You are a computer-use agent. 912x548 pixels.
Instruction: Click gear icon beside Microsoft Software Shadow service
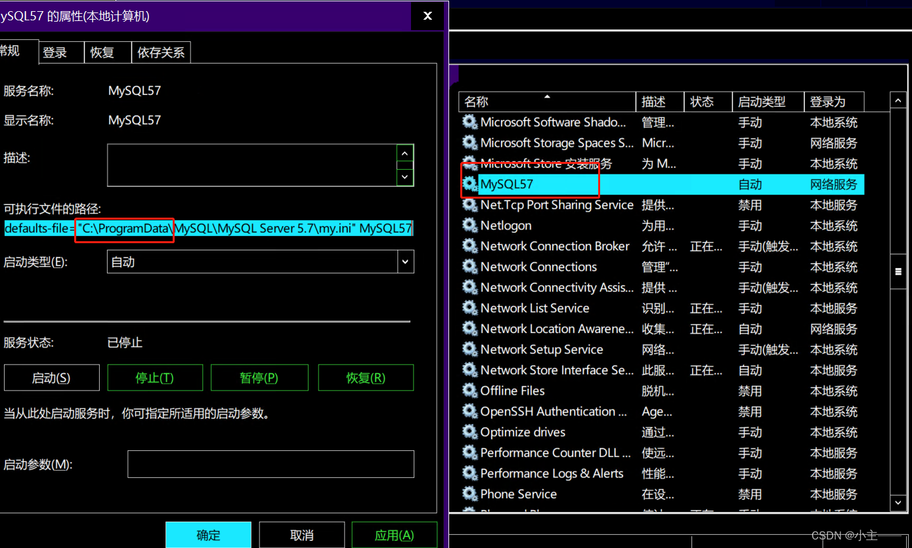tap(469, 122)
